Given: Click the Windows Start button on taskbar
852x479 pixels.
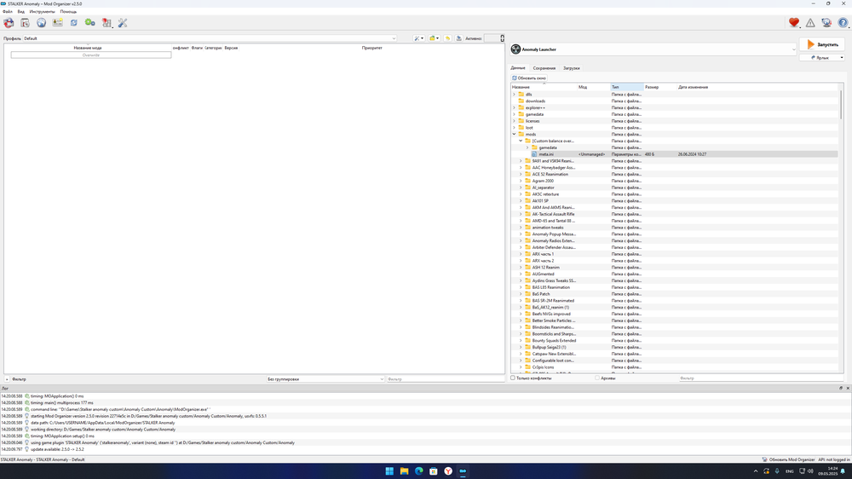Looking at the screenshot, I should coord(389,470).
